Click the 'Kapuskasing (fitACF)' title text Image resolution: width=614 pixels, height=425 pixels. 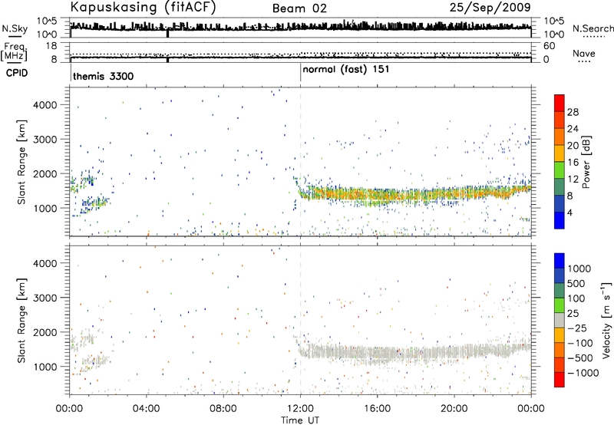(144, 8)
